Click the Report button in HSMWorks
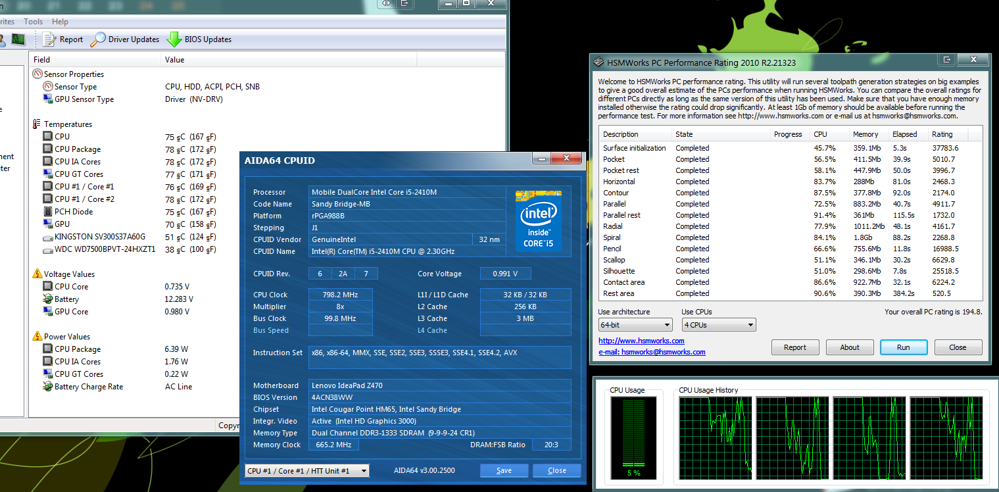This screenshot has width=999, height=492. point(795,347)
